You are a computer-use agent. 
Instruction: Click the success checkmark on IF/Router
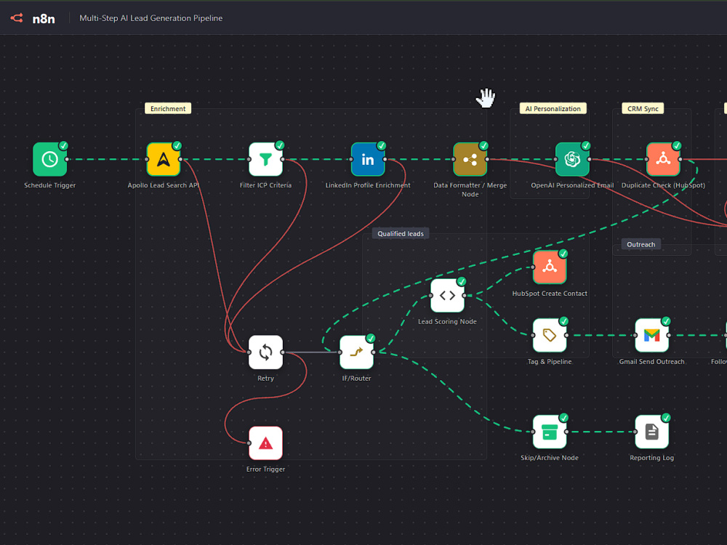click(371, 339)
